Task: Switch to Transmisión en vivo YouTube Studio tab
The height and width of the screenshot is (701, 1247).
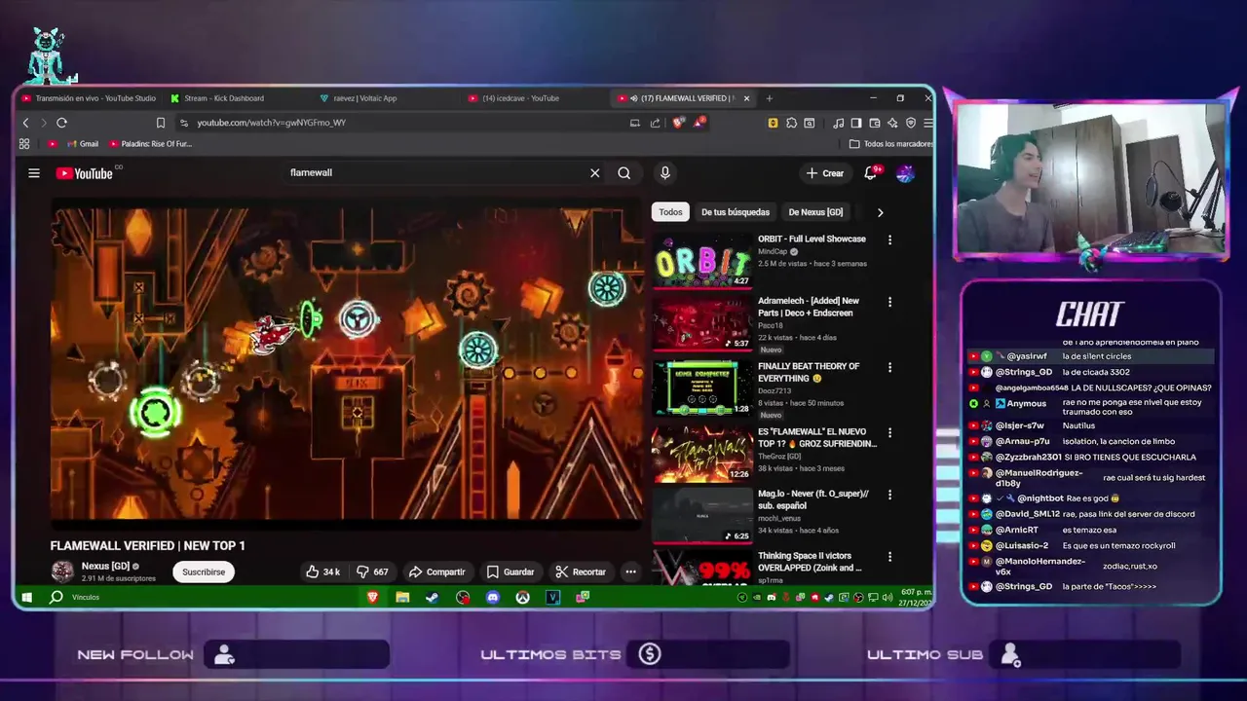Action: pos(88,97)
